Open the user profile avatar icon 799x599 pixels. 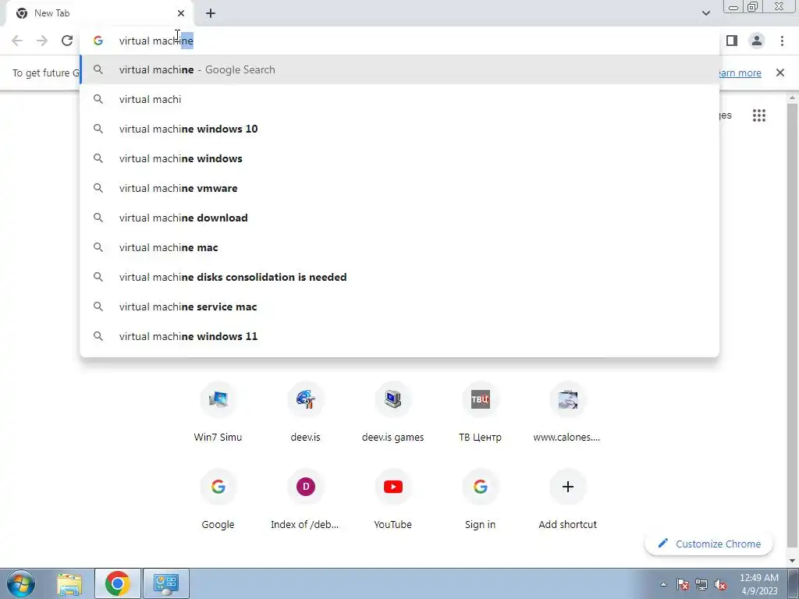tap(757, 41)
